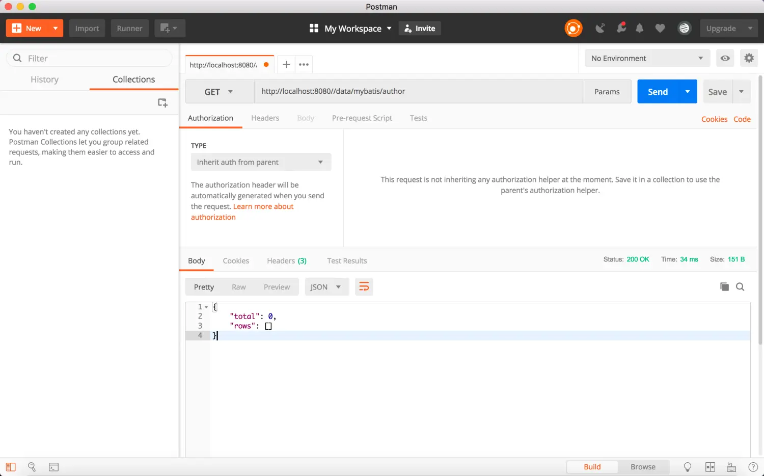Click the Save button

717,92
